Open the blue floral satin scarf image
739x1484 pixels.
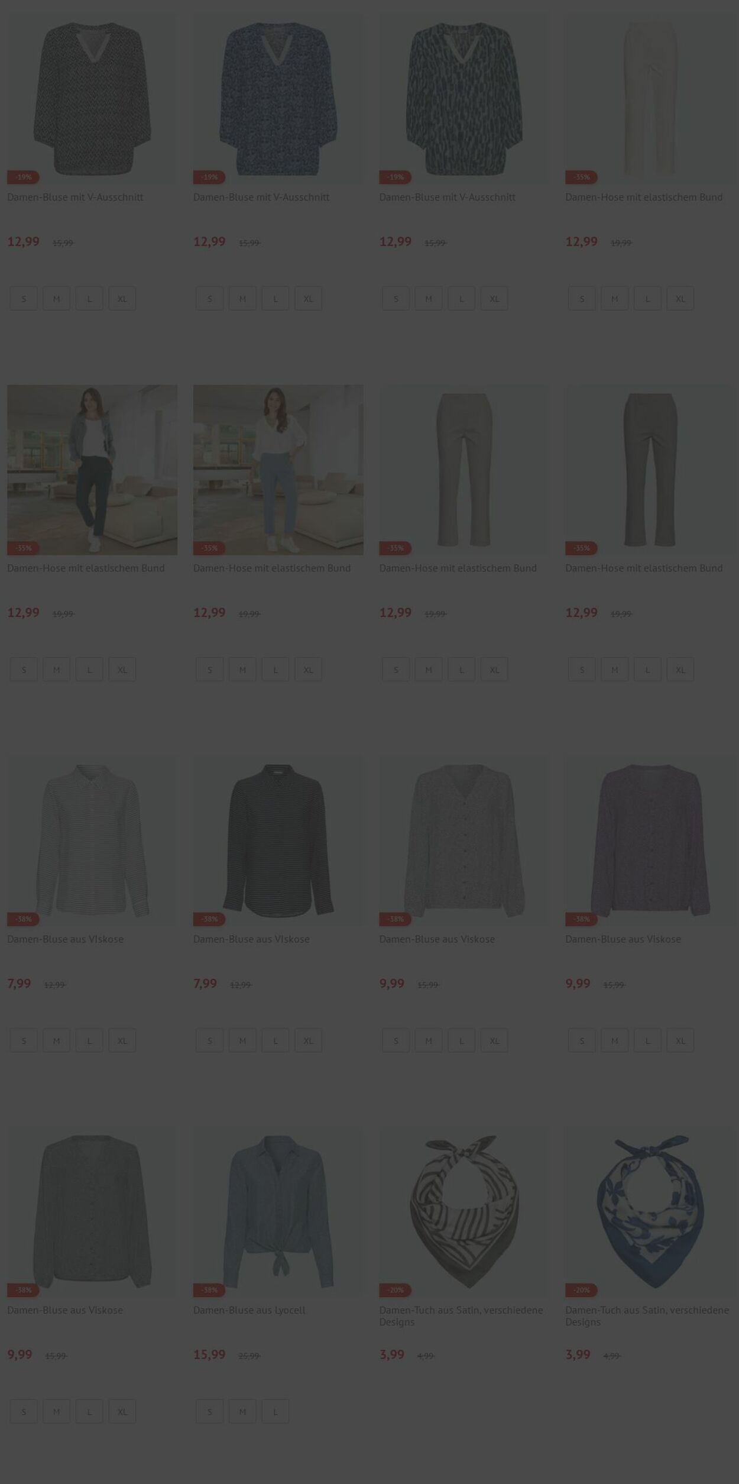tap(650, 1212)
